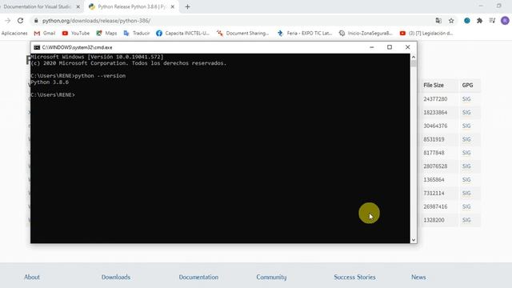Open the News footer link

click(x=418, y=277)
